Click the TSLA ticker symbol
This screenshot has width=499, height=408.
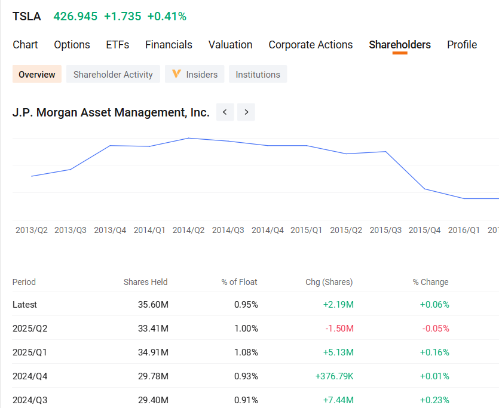point(26,16)
